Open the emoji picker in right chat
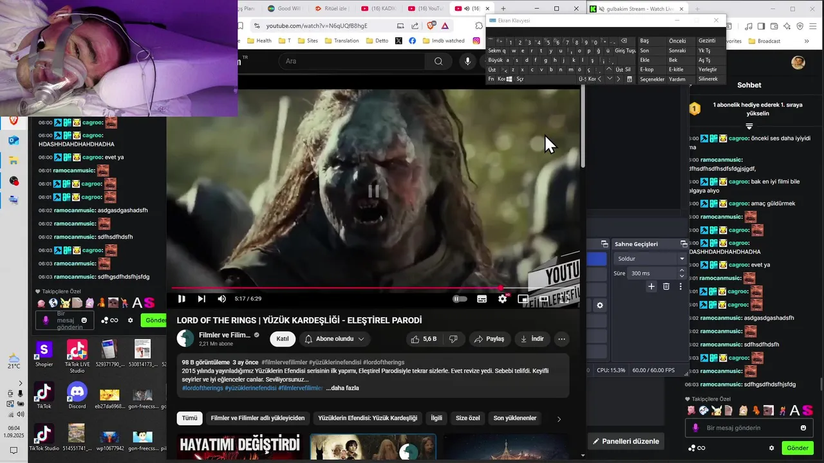Image resolution: width=824 pixels, height=463 pixels. [803, 428]
